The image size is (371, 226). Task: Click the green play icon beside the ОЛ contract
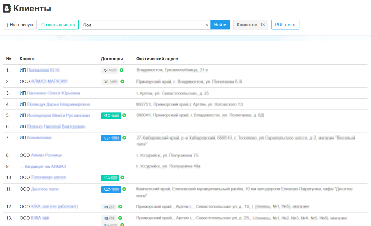(x=122, y=81)
